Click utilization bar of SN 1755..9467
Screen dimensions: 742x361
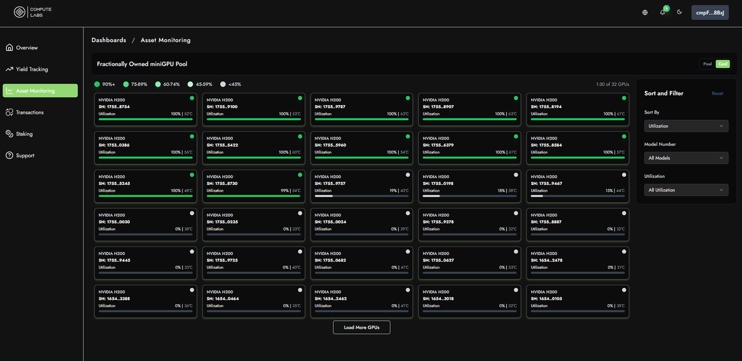[x=578, y=197]
